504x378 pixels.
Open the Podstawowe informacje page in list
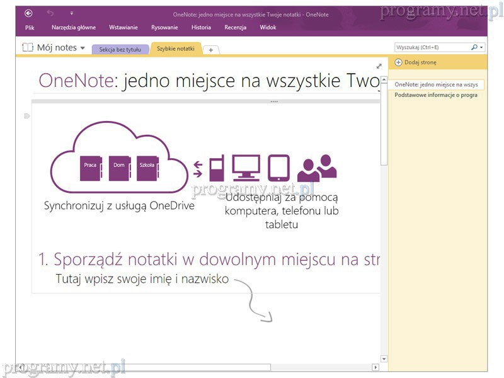click(x=435, y=95)
